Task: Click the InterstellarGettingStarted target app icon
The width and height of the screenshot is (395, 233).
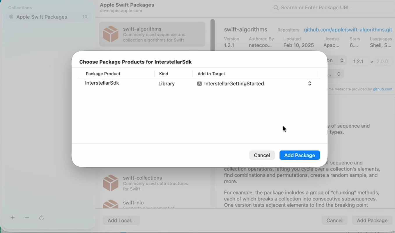Action: click(199, 83)
